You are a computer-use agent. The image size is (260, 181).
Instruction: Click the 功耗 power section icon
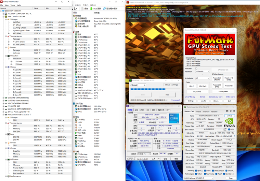(74, 152)
